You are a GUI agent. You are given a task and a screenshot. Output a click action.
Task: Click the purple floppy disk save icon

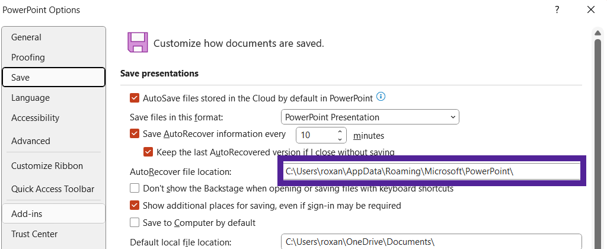tap(137, 43)
